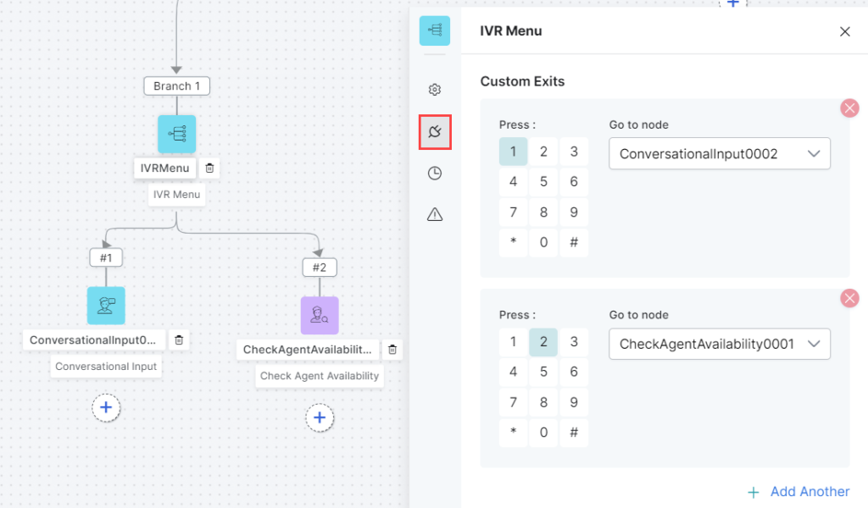Select the Conversational Input node icon

tap(106, 306)
